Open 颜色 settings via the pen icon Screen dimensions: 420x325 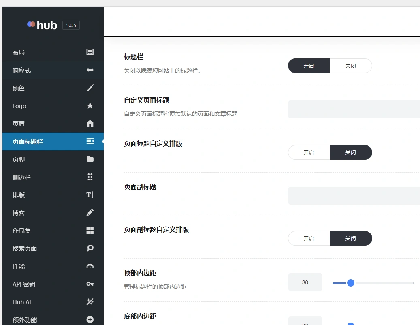click(90, 88)
